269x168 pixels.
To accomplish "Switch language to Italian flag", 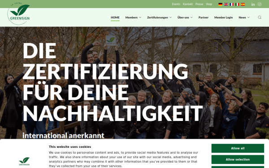I will [237, 4].
